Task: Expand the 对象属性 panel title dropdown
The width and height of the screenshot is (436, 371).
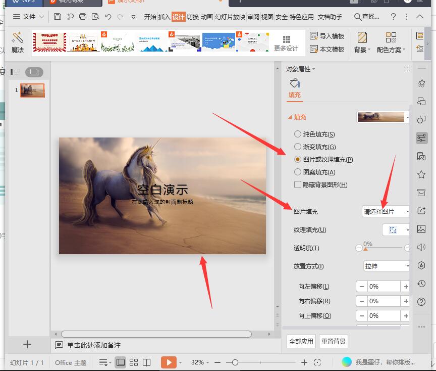Action: (314, 69)
